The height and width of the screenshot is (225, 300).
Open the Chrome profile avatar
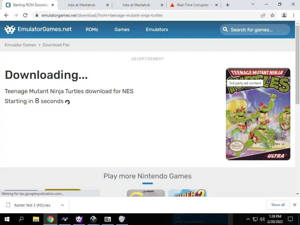click(284, 15)
